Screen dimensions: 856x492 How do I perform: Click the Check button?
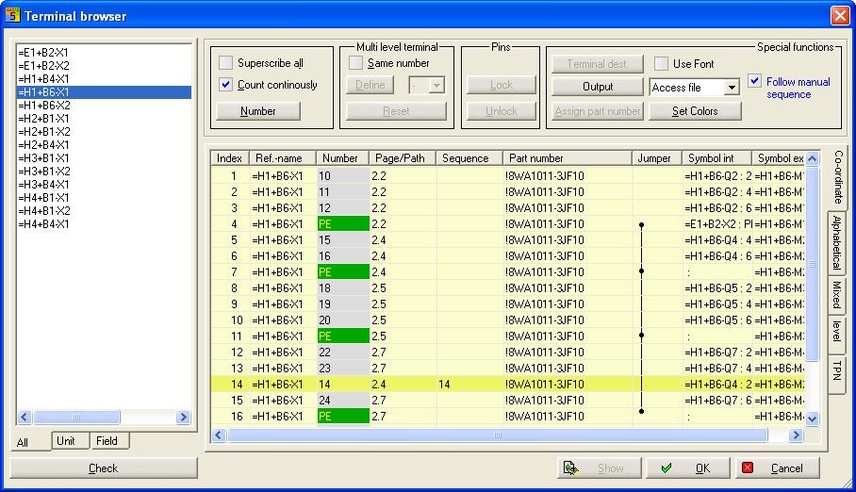pos(103,468)
